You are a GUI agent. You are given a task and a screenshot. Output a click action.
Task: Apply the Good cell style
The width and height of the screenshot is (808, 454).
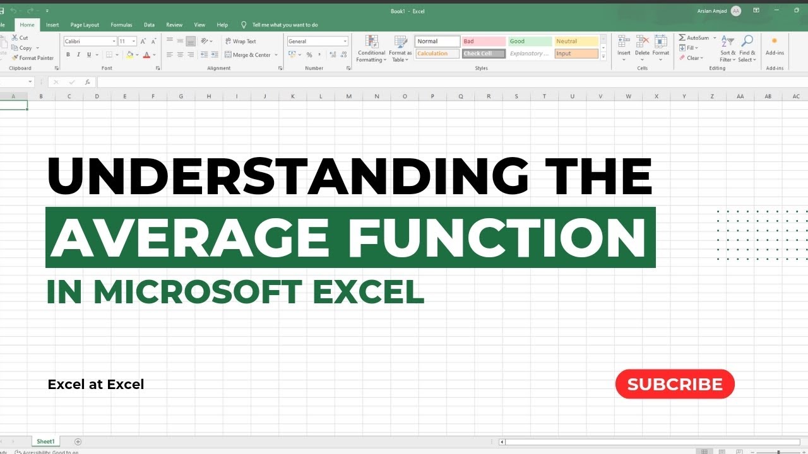point(530,41)
